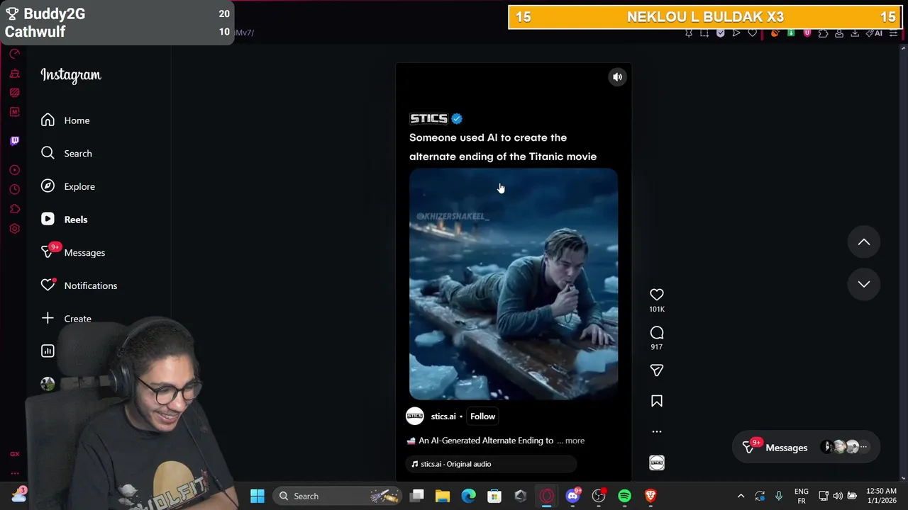Screen dimensions: 908x510
Task: Open Windows Start menu
Action: pyautogui.click(x=258, y=496)
